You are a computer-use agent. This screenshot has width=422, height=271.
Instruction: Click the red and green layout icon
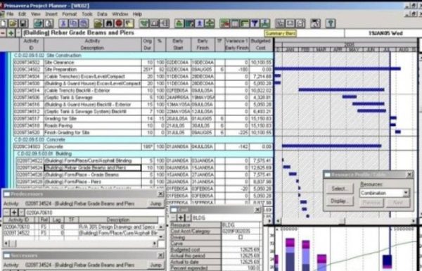point(224,23)
